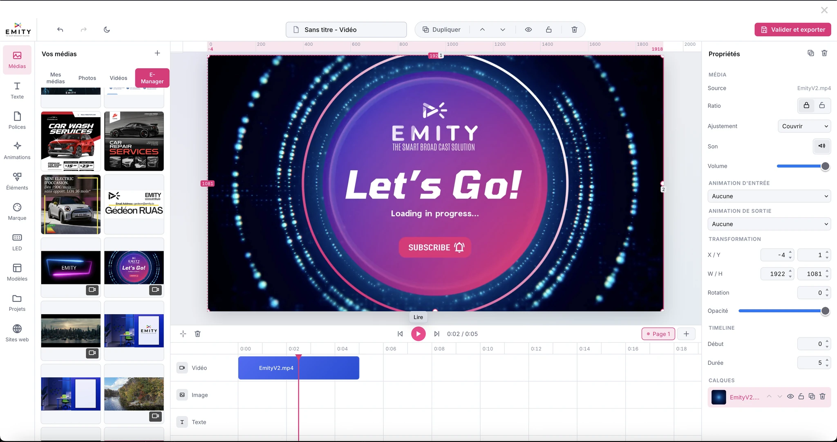
Task: Duplicate the EmityV2 layer in Calques
Action: click(812, 396)
